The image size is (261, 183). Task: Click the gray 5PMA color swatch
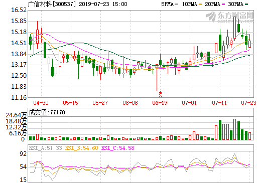pyautogui.click(x=176, y=5)
